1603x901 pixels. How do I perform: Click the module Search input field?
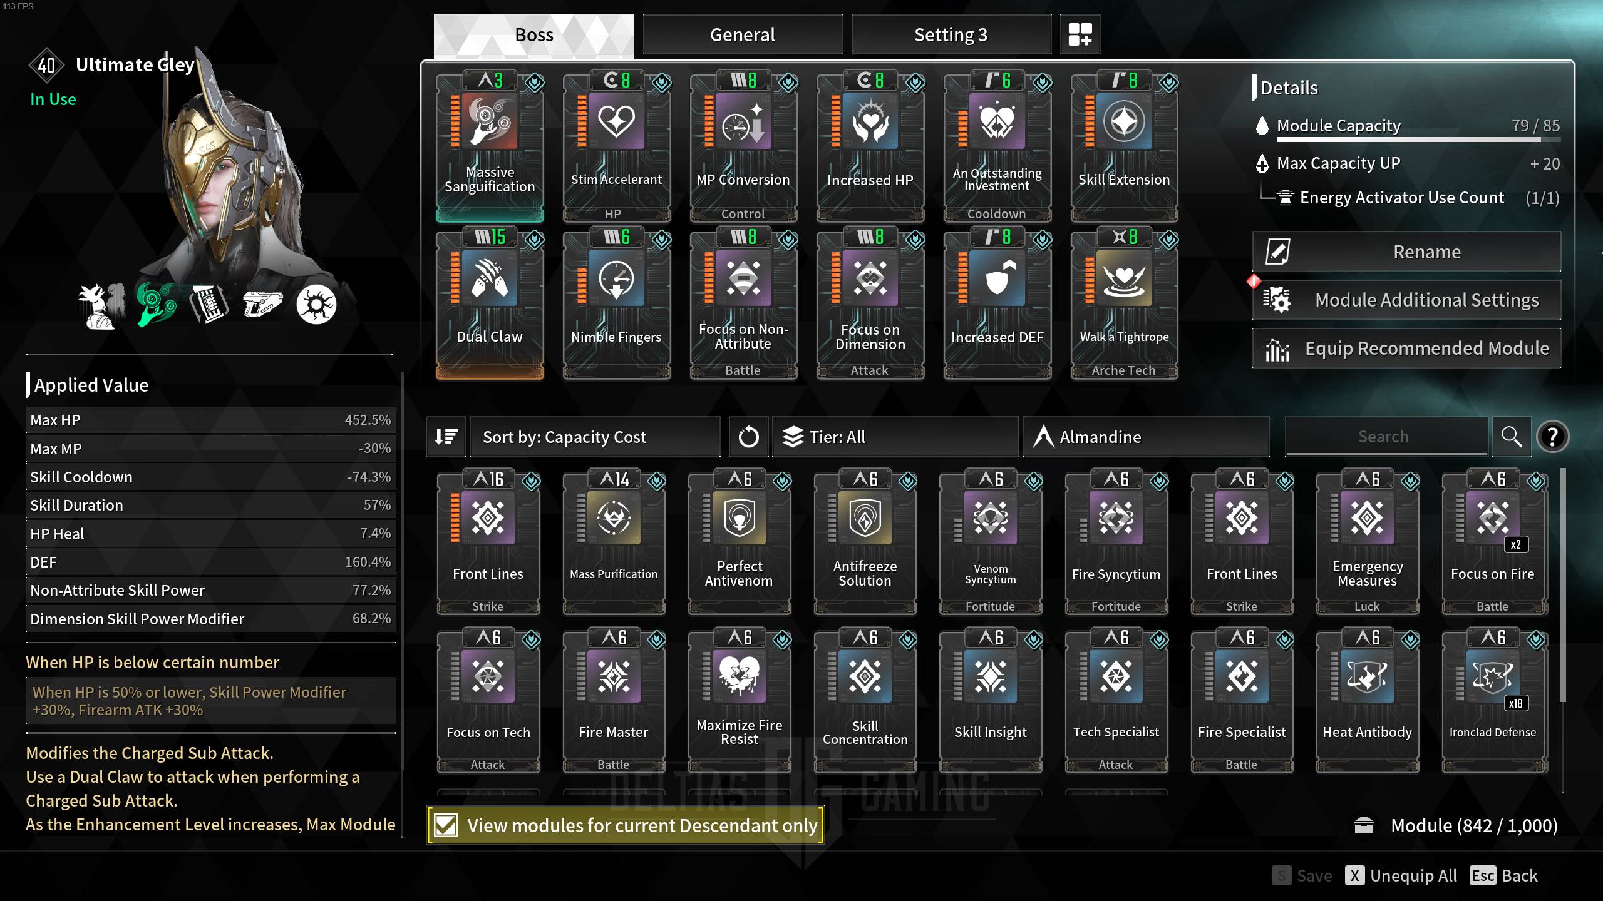pos(1386,437)
